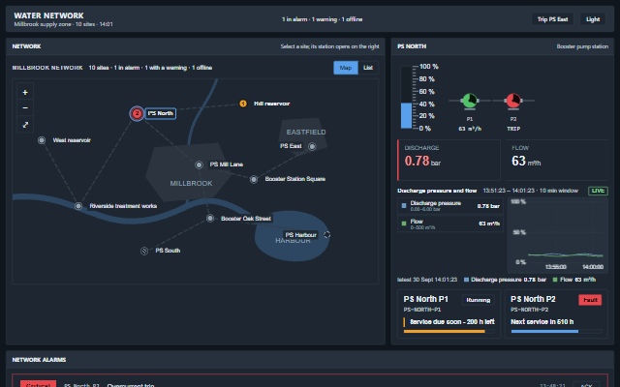The height and width of the screenshot is (387, 620).
Task: Select the Booster Oak Street marker
Action: click(210, 218)
